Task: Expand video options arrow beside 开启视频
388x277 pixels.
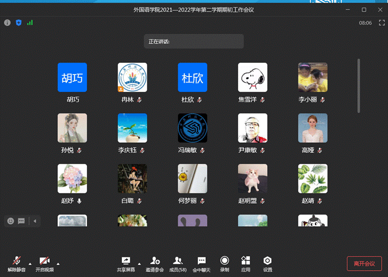Action: pos(58,263)
